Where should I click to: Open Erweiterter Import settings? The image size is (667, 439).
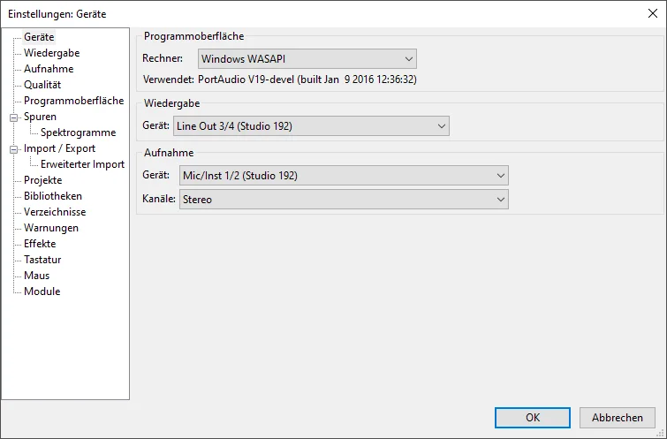(x=82, y=164)
